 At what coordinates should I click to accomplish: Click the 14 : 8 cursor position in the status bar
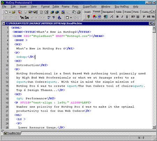click(x=141, y=138)
